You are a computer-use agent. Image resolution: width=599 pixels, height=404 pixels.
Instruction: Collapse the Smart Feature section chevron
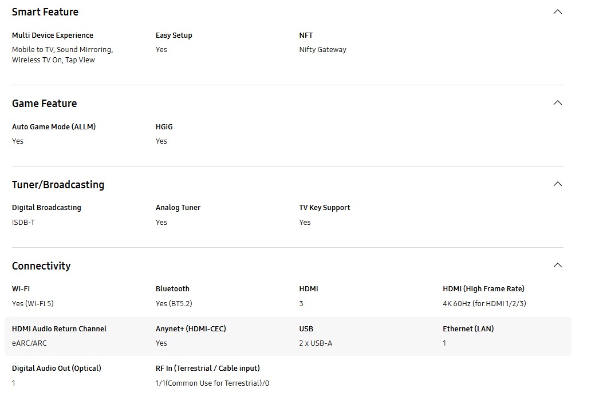click(557, 11)
